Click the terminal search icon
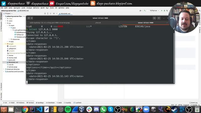 (x=154, y=18)
